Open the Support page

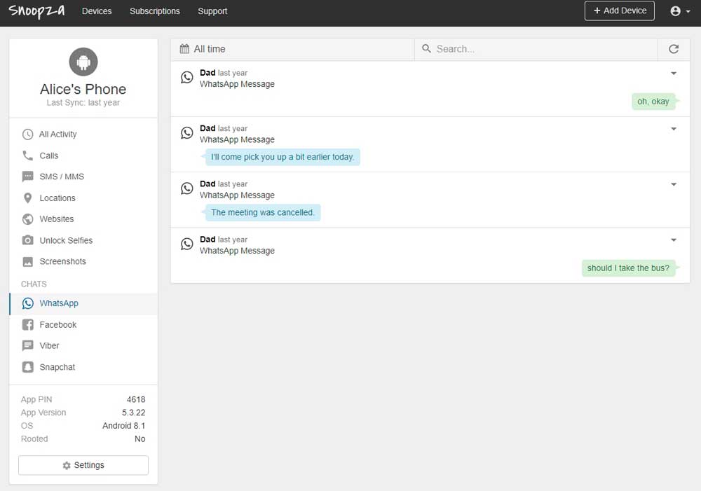(x=212, y=11)
